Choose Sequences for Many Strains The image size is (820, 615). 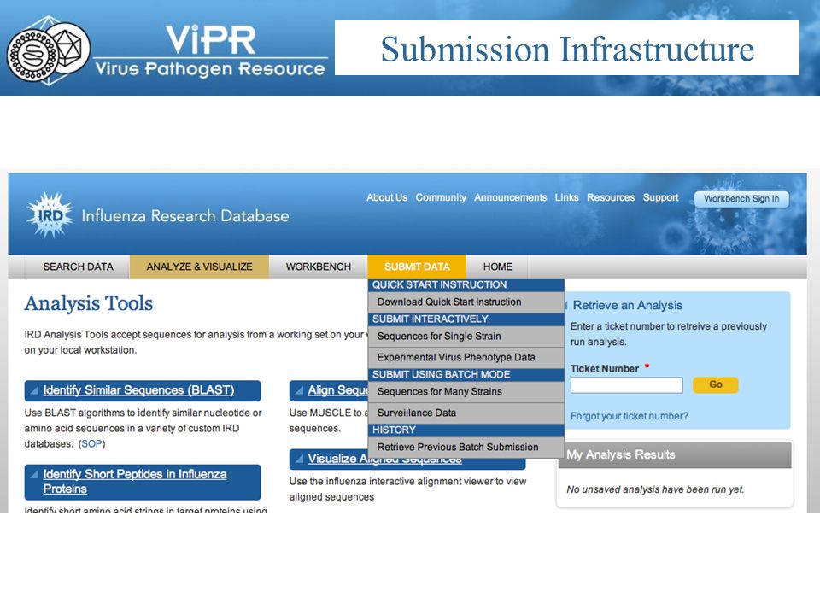tap(466, 392)
